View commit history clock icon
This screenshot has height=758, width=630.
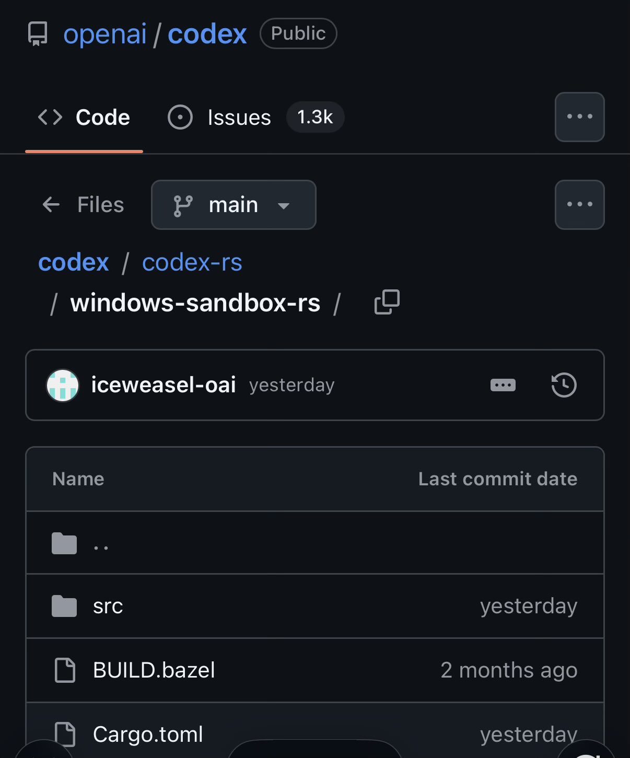coord(564,386)
